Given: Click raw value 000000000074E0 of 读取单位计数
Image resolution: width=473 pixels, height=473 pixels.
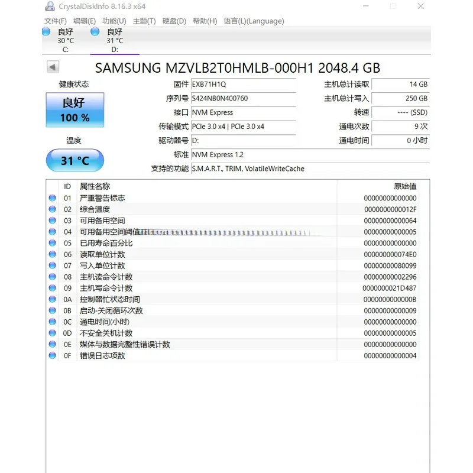Looking at the screenshot, I should [390, 254].
